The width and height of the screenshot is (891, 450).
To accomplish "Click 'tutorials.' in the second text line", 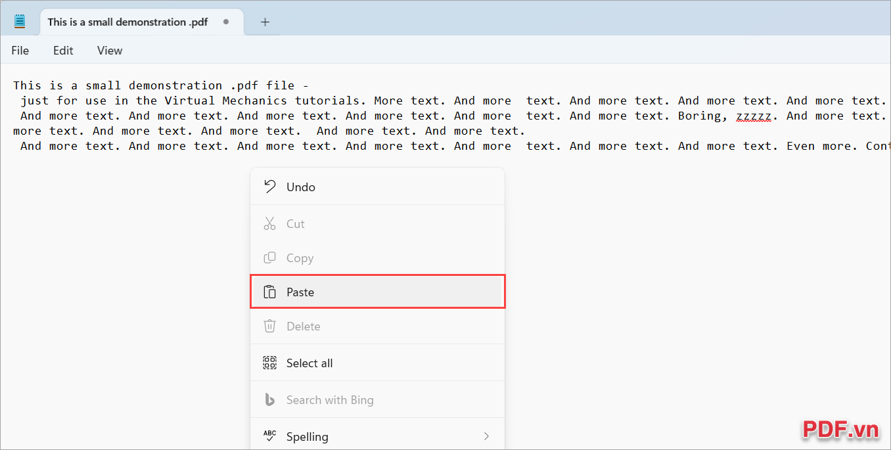I will pos(331,101).
